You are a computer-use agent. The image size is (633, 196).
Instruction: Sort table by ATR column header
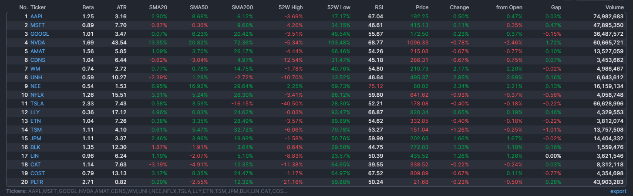pyautogui.click(x=122, y=7)
